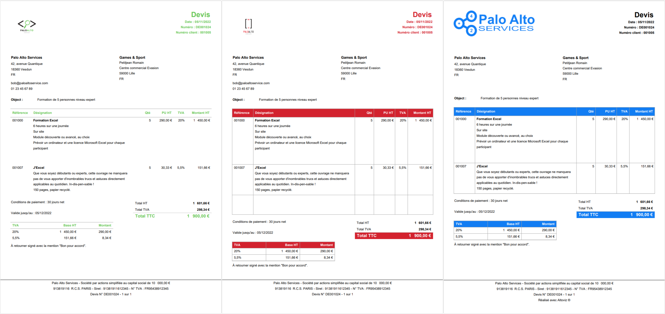Click bob@paloaltoservice.com in the green quote
The height and width of the screenshot is (314, 665).
(29, 83)
